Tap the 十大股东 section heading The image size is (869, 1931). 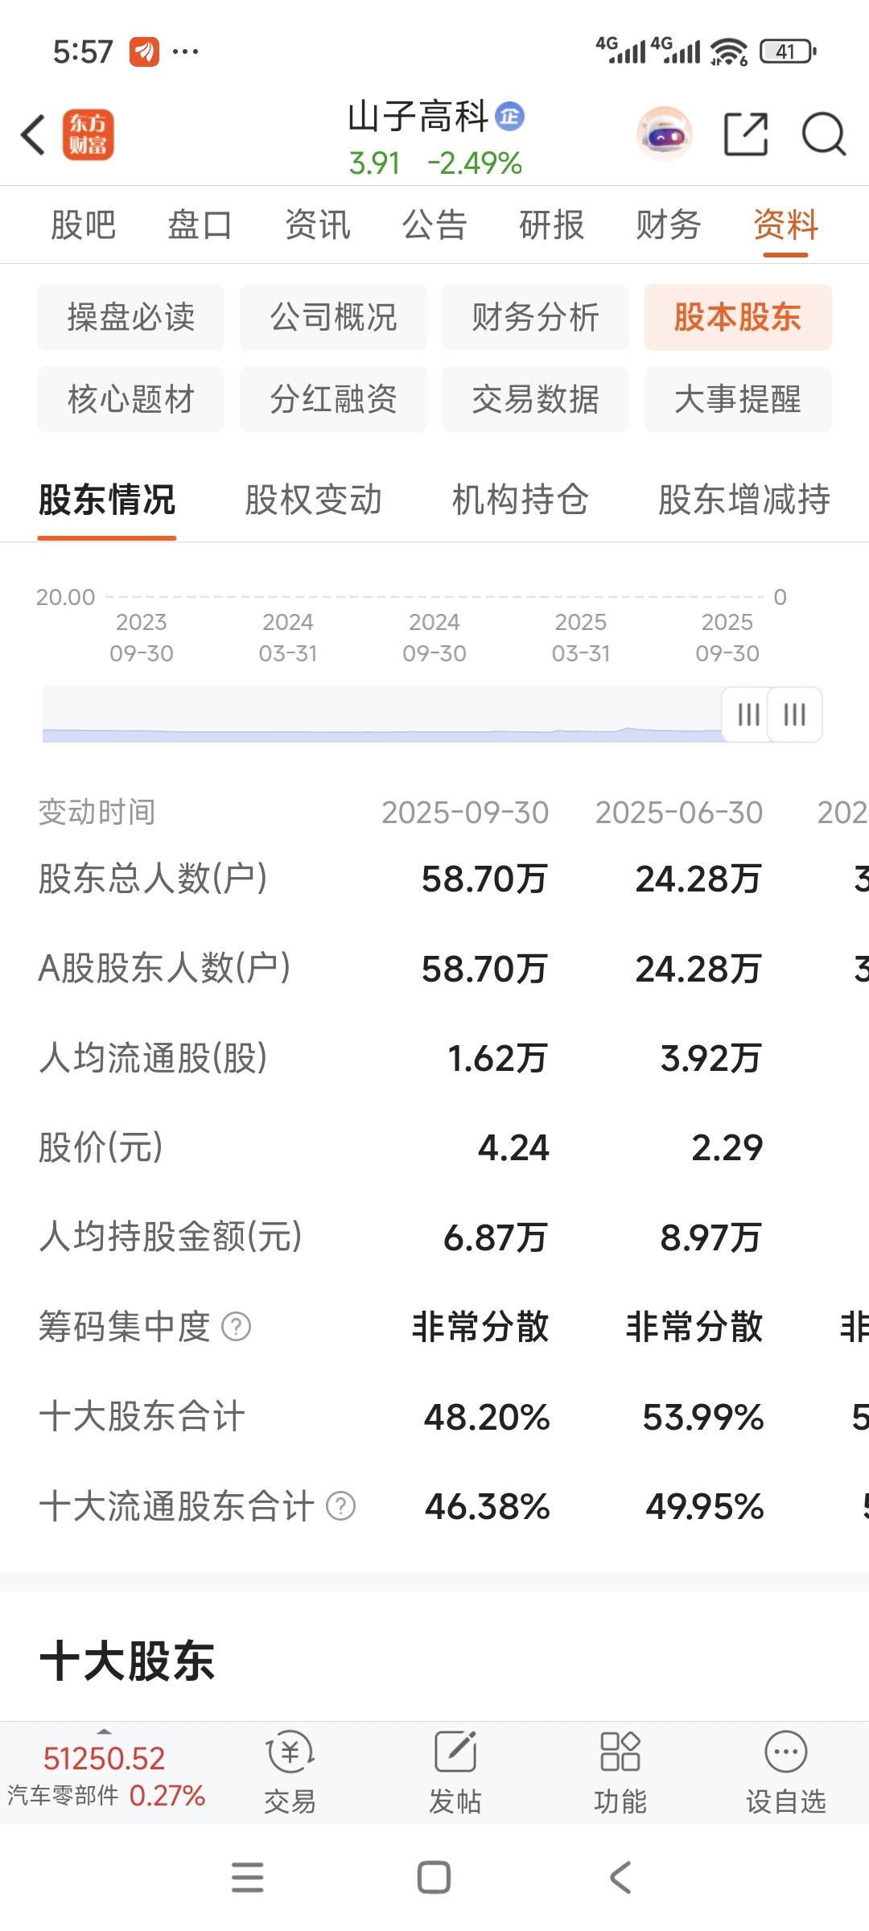(127, 1661)
